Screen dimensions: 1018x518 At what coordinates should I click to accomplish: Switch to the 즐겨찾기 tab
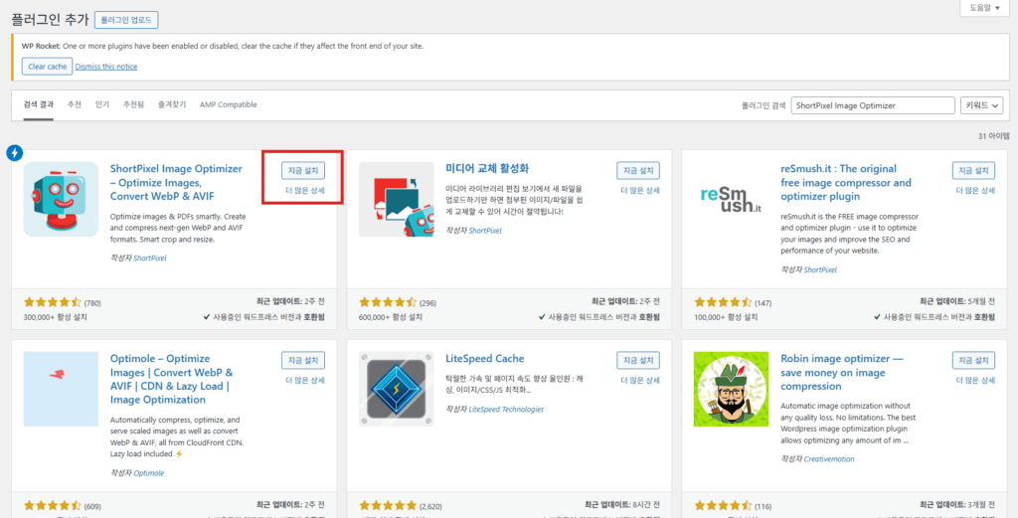pyautogui.click(x=171, y=104)
